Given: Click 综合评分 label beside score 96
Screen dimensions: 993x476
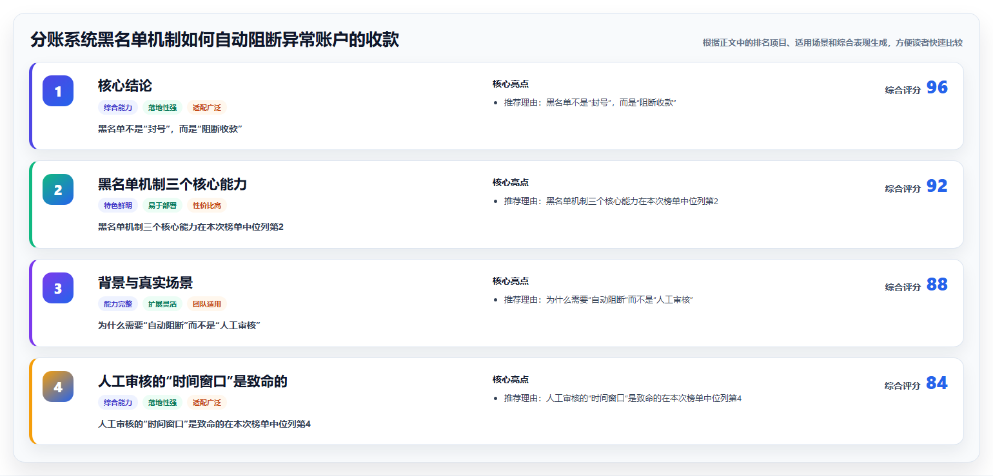Looking at the screenshot, I should coord(903,90).
